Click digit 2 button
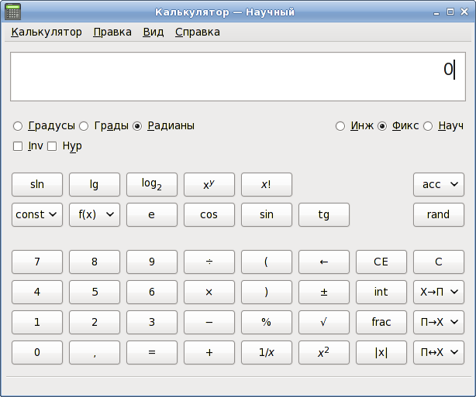The image size is (476, 397). point(95,322)
